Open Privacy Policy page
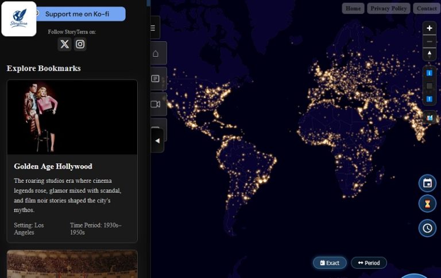 coord(388,9)
